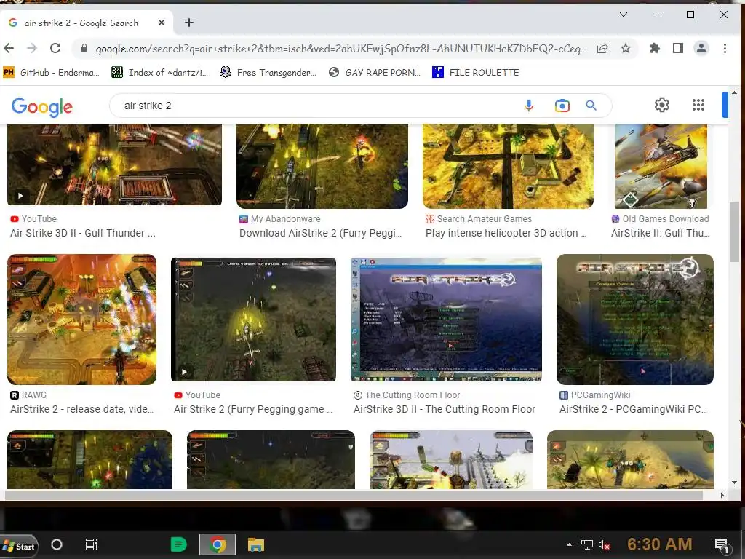Open the My Abandonware image result thumbnail
The image size is (745, 559).
[x=322, y=167]
